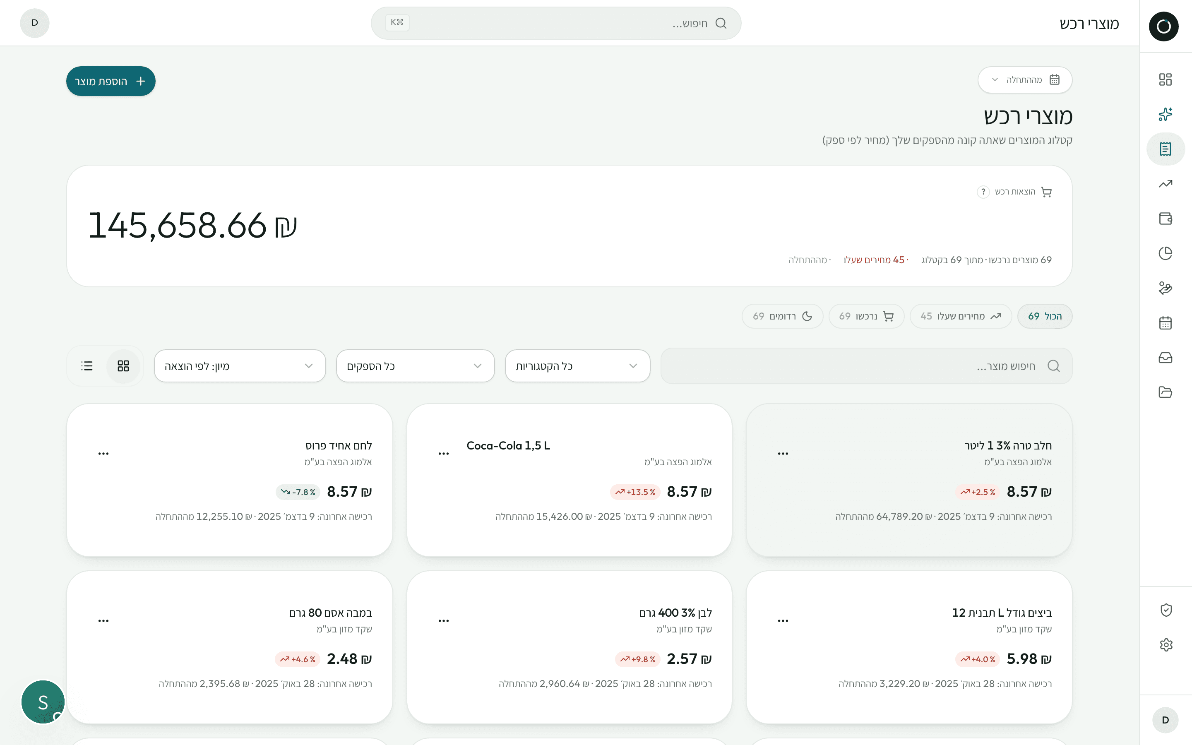Open the pie chart sidebar icon
The height and width of the screenshot is (745, 1192).
click(x=1166, y=253)
